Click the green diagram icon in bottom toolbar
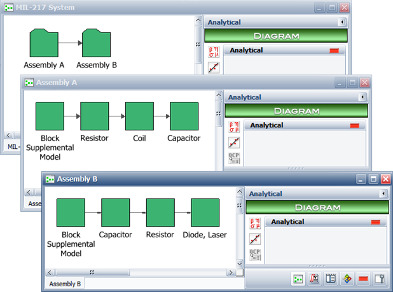Screen dimensions: 393x292 pos(297,279)
